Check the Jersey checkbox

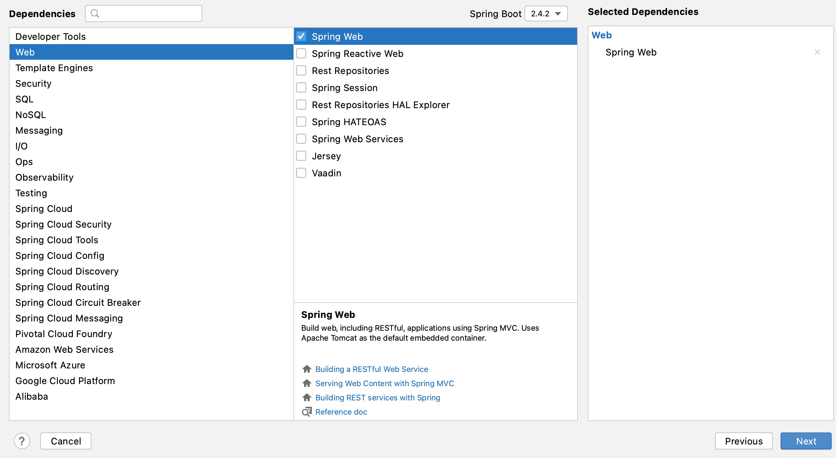pos(301,156)
